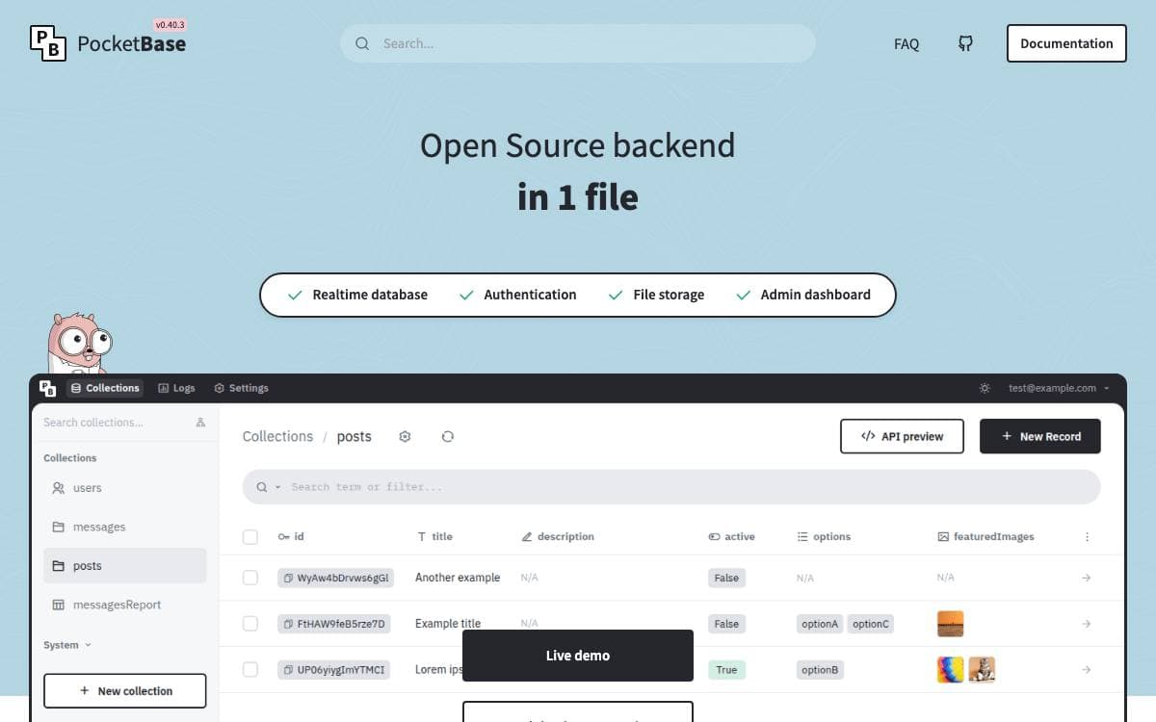Click the PocketBase logo icon
The width and height of the screenshot is (1156, 722).
[48, 43]
